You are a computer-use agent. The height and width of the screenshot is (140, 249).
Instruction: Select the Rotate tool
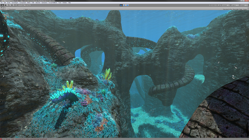tap(9, 5)
